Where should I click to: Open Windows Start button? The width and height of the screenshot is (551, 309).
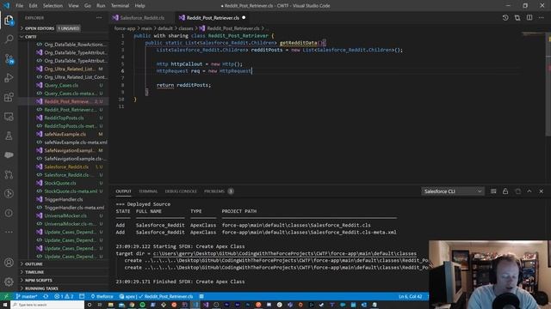coord(5,305)
